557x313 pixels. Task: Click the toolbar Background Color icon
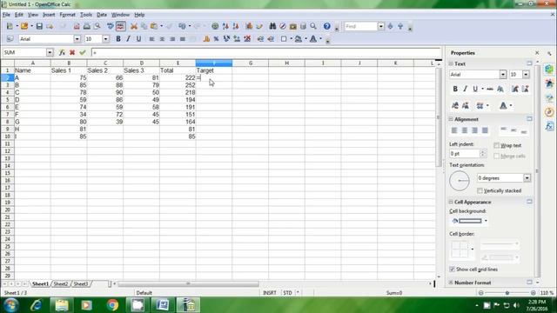click(299, 38)
